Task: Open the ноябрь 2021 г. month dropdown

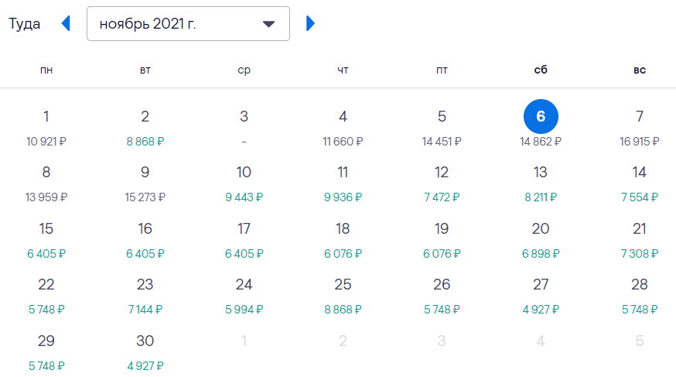Action: (188, 24)
